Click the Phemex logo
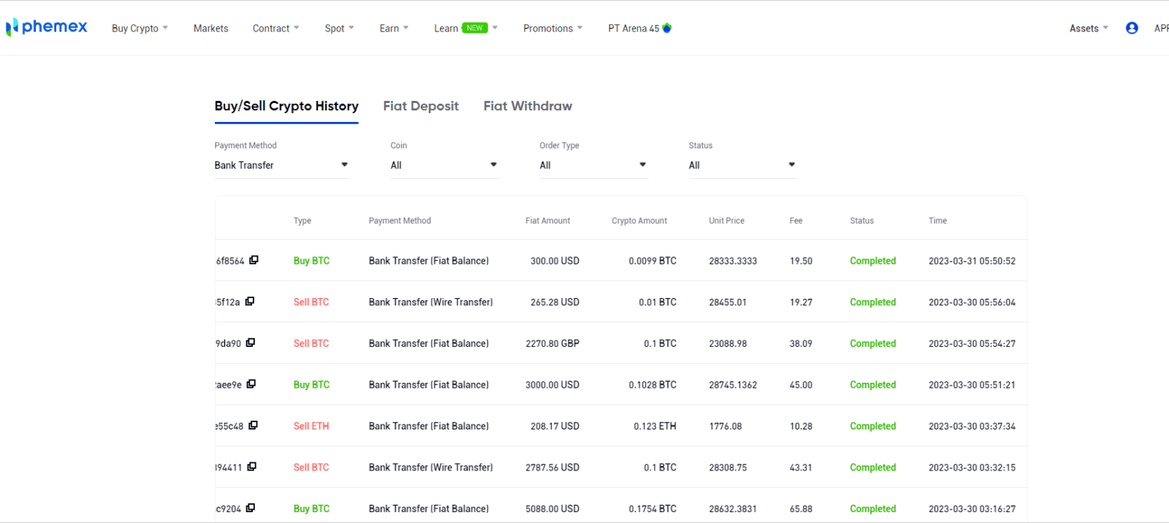The width and height of the screenshot is (1169, 523). pos(47,28)
